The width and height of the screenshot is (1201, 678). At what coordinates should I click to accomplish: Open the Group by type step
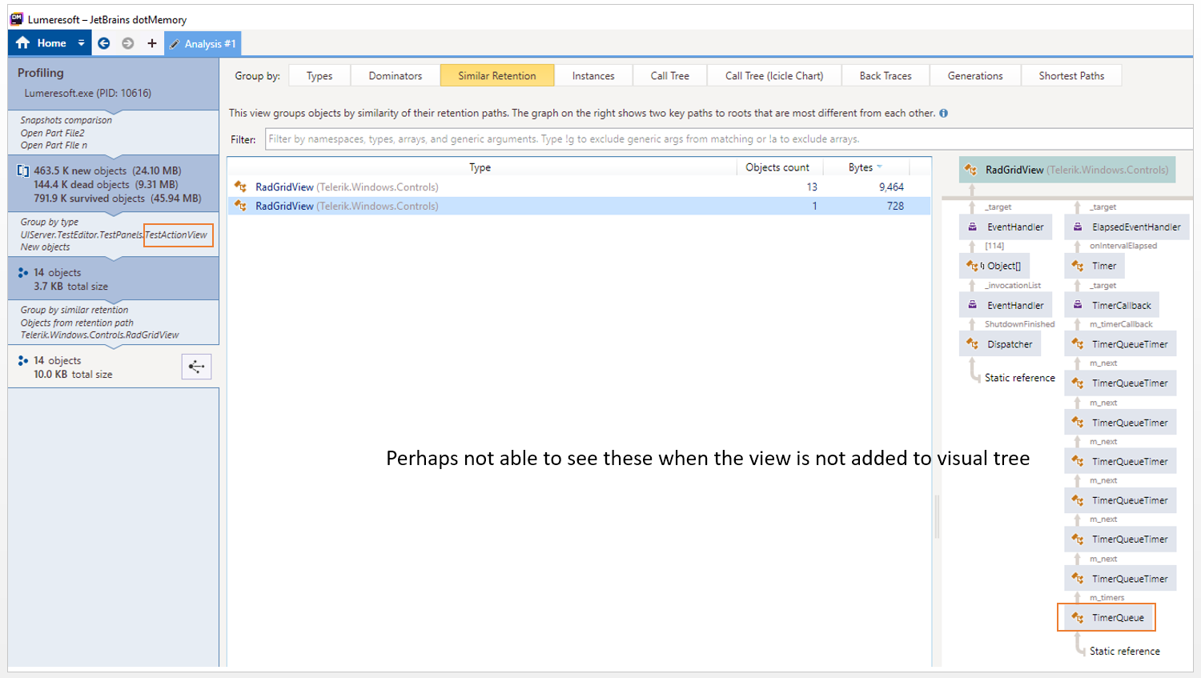tap(114, 235)
